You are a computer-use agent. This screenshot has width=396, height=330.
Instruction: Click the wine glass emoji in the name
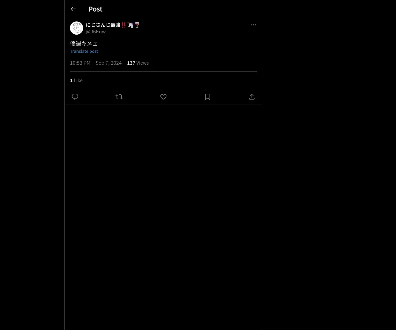click(x=137, y=25)
